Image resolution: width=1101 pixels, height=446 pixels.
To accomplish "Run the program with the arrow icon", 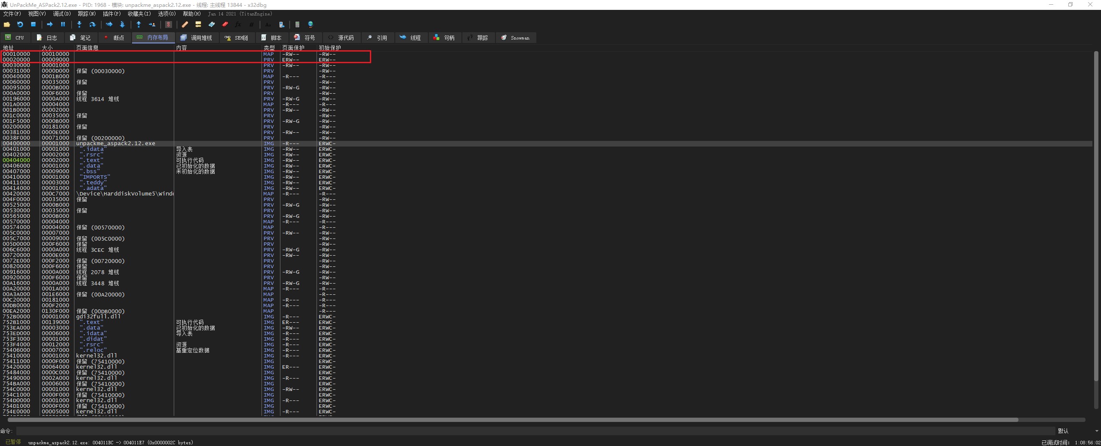I will coord(49,24).
